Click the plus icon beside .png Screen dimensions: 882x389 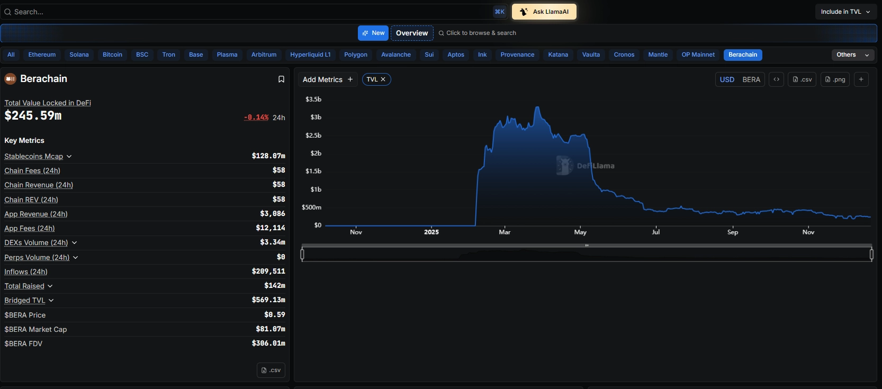click(x=861, y=79)
